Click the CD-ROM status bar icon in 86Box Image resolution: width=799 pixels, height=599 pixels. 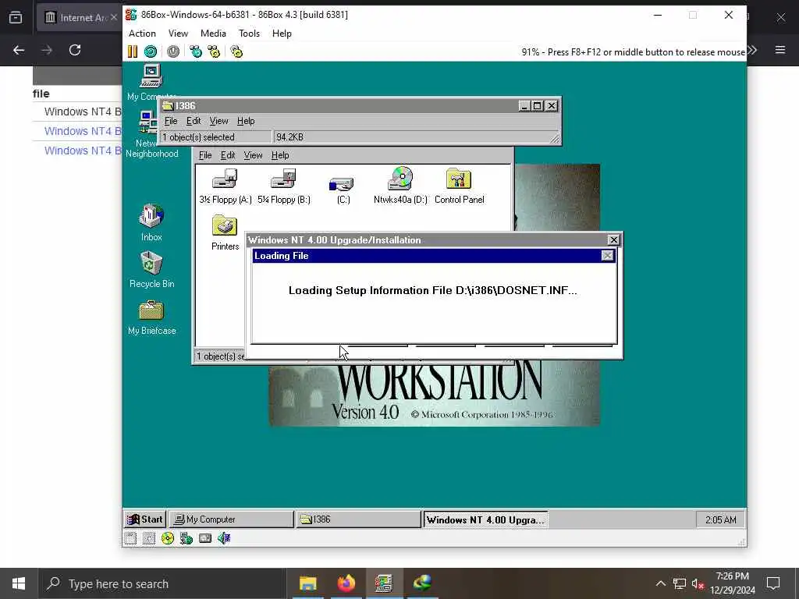tap(168, 538)
